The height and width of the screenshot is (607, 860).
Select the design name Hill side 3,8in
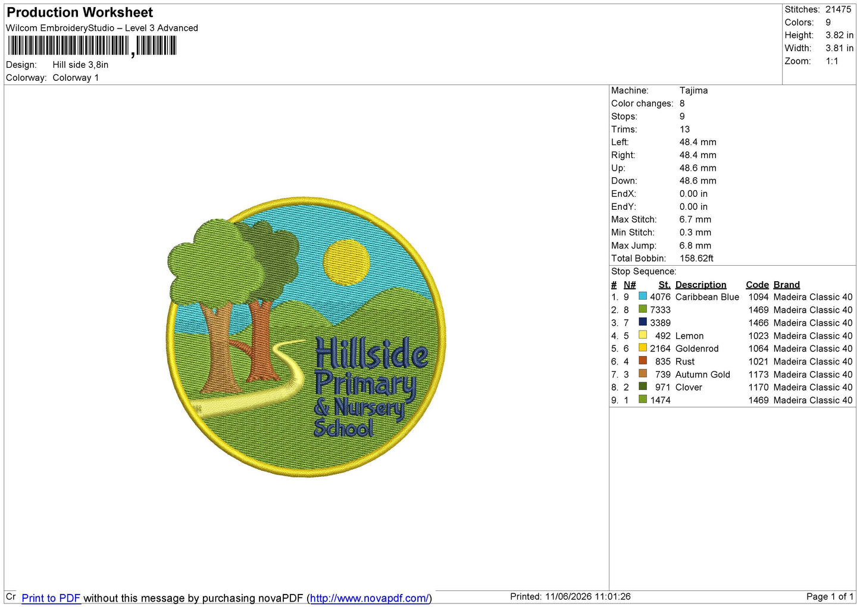click(80, 65)
